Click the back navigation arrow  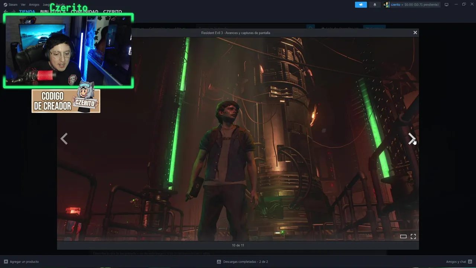(x=6, y=12)
